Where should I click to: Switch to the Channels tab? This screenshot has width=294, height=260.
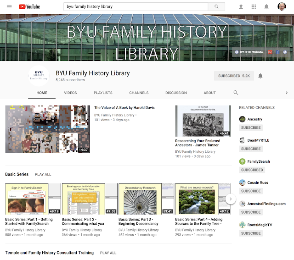(139, 93)
